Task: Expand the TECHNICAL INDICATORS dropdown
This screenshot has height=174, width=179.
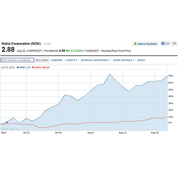Action: [95, 60]
